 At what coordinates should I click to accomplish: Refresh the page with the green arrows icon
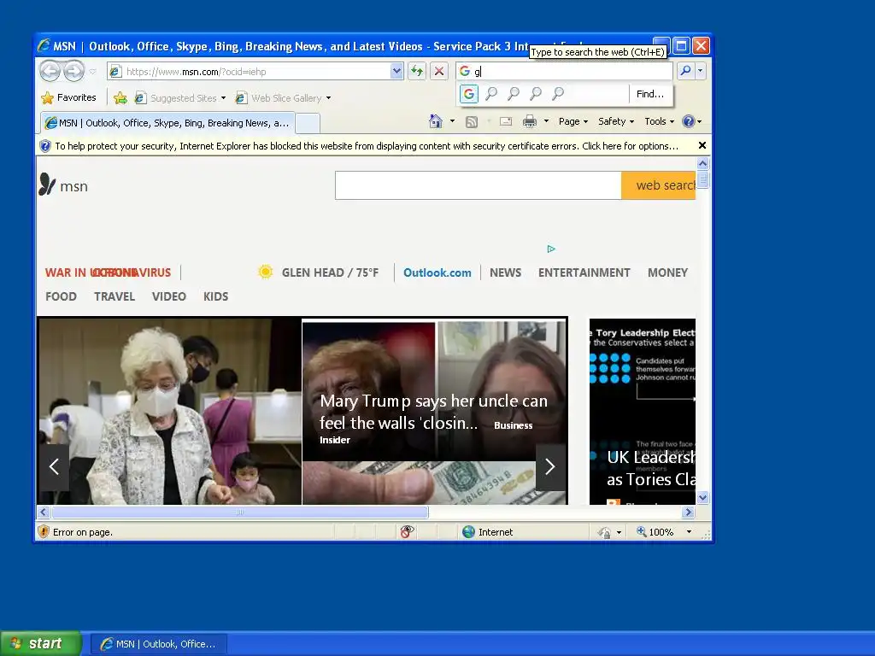click(417, 71)
